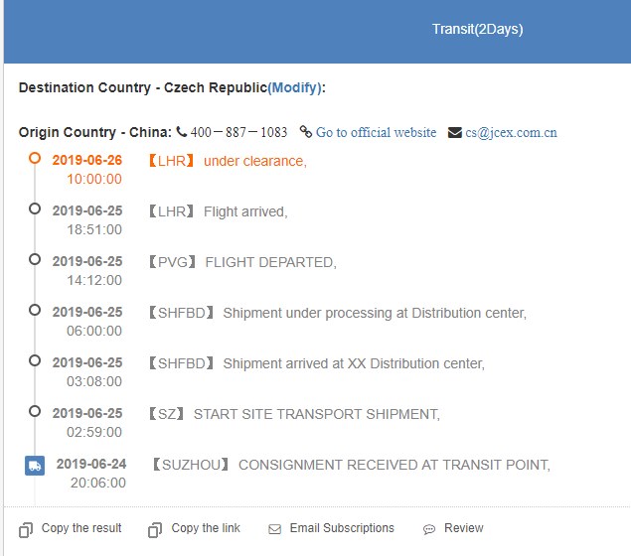Click the Copy the link icon
Viewport: 631px width, 556px height.
(155, 530)
